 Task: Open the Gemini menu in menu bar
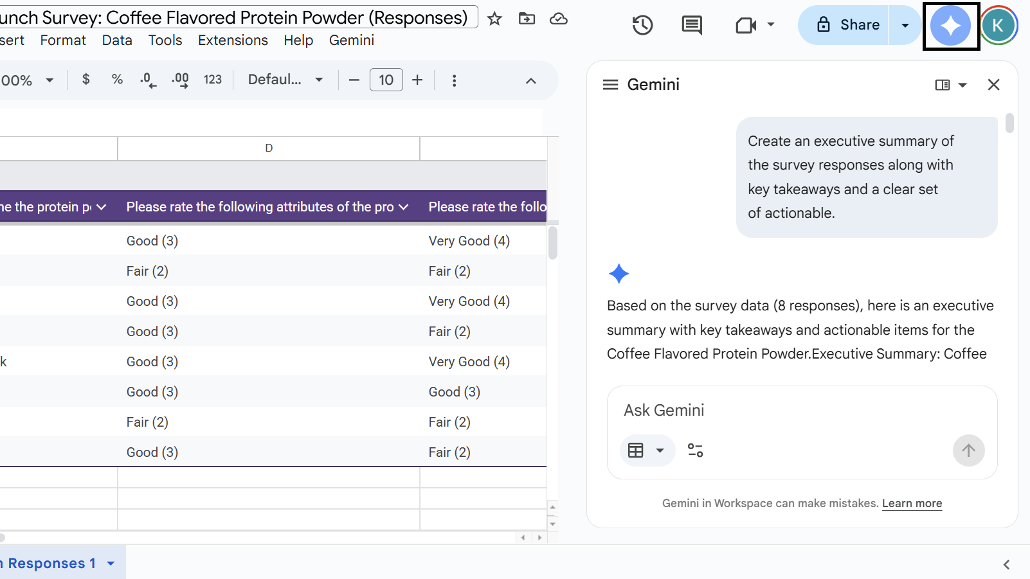pyautogui.click(x=352, y=40)
